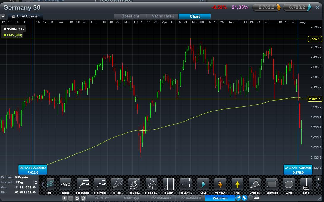This screenshot has height=202, width=324.
Task: Click the 1234 value label icon
Action: click(x=257, y=198)
